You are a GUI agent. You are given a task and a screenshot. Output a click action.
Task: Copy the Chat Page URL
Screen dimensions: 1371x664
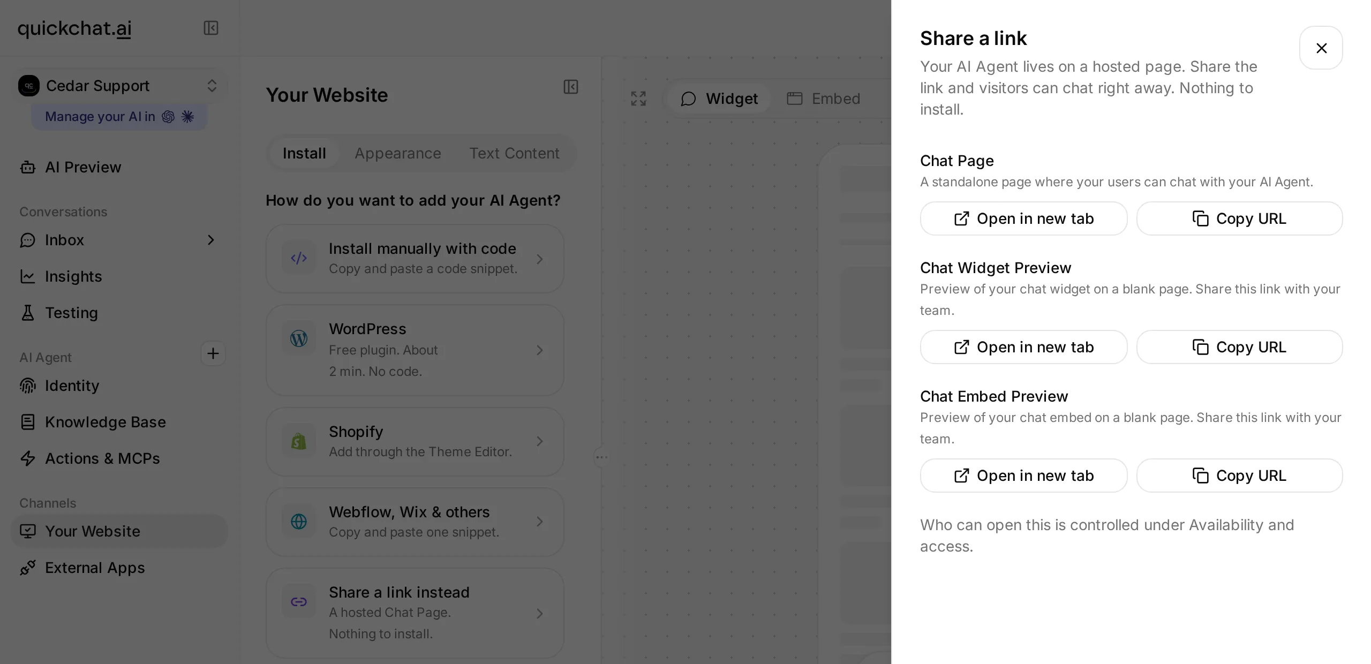point(1239,218)
